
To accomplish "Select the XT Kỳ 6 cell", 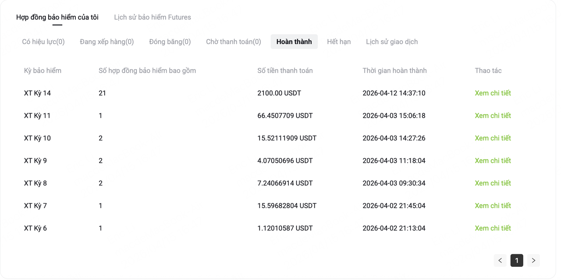I will 36,228.
